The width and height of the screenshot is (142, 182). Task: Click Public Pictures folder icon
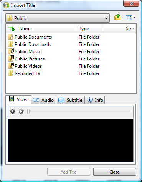tap(11, 59)
